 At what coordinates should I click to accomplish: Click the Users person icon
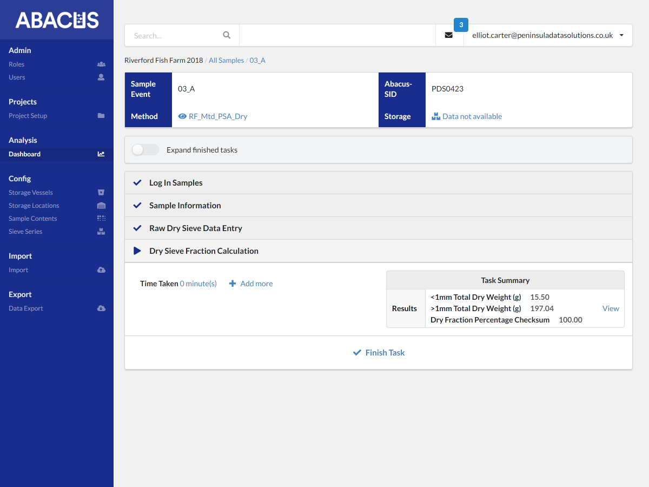(x=101, y=77)
